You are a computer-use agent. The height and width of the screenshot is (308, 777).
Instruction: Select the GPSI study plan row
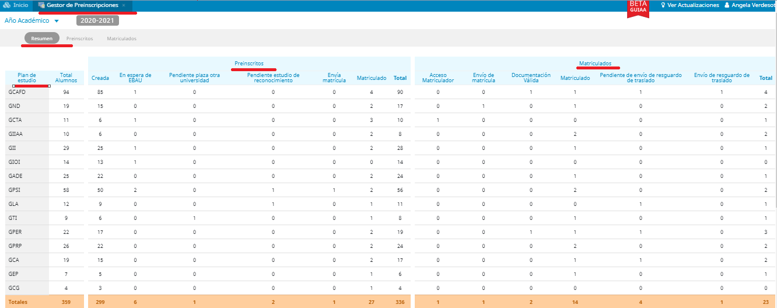pos(15,190)
